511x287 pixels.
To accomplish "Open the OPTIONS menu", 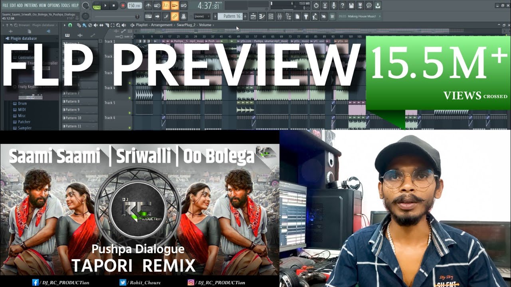I will tap(53, 6).
